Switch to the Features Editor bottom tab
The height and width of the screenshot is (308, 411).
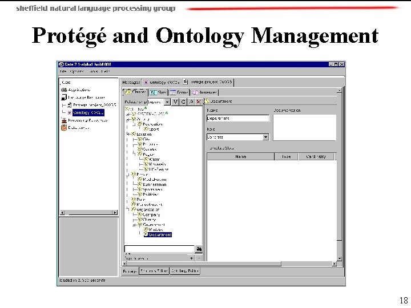click(154, 271)
